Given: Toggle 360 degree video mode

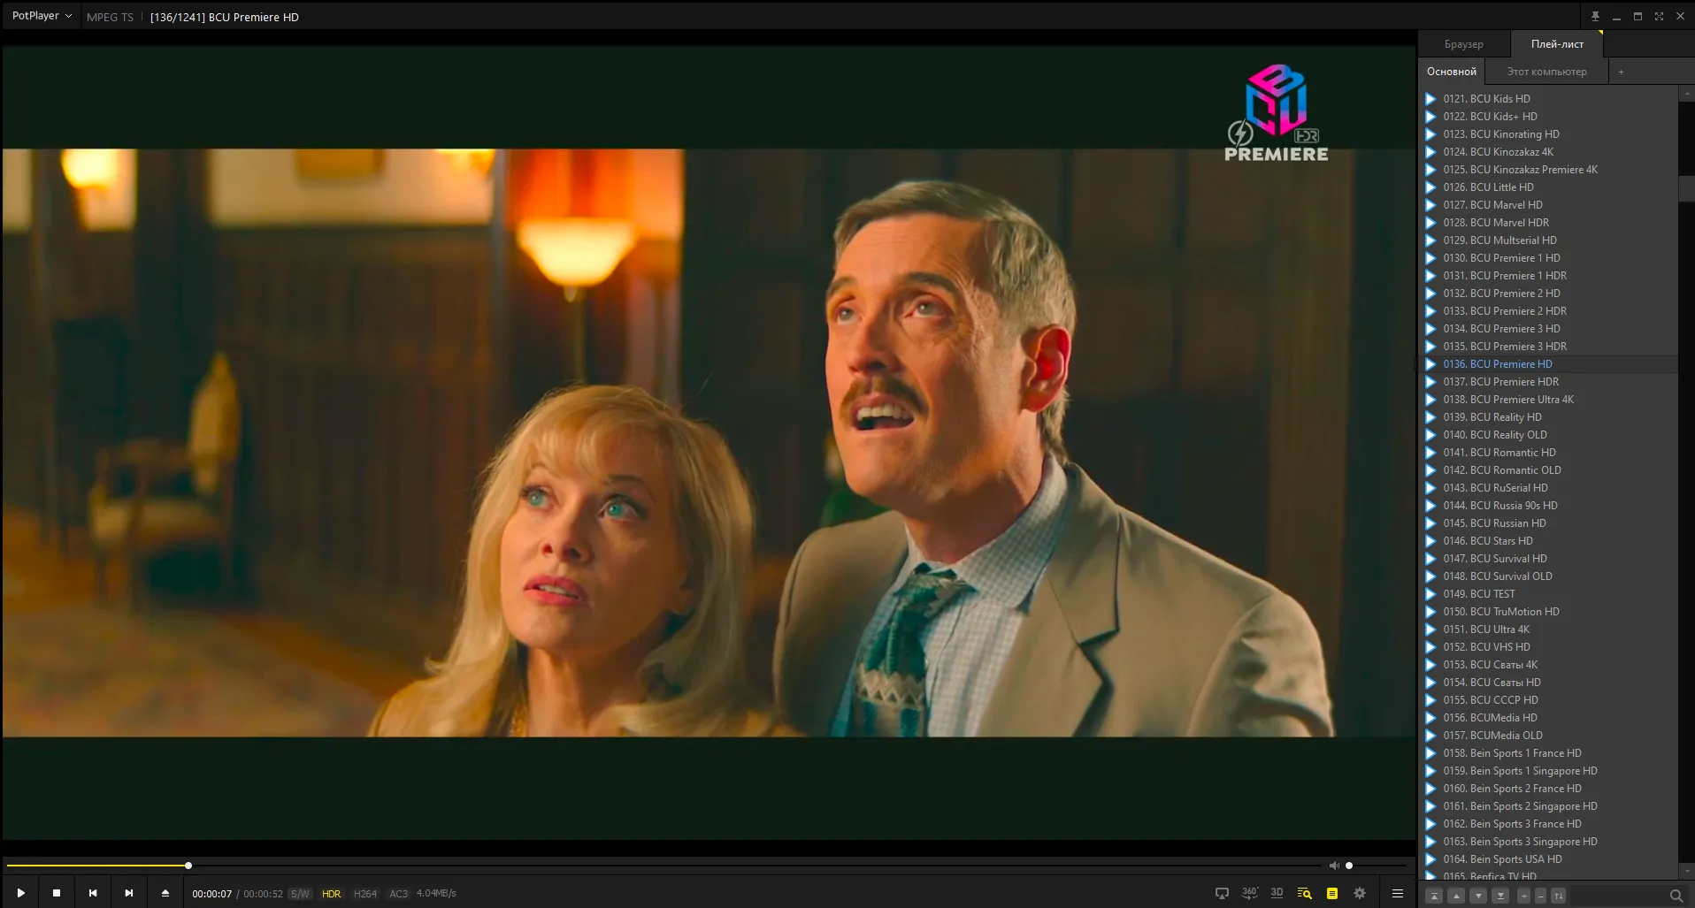Looking at the screenshot, I should 1250,893.
